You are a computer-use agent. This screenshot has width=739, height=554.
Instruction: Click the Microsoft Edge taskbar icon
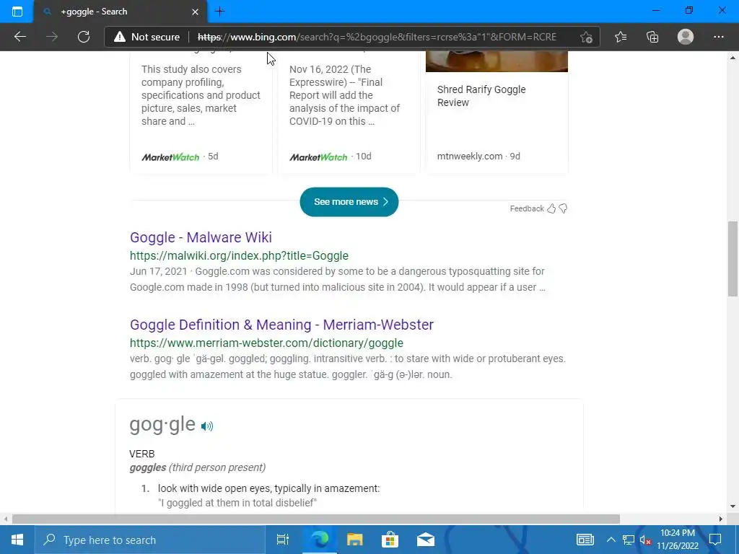coord(319,540)
